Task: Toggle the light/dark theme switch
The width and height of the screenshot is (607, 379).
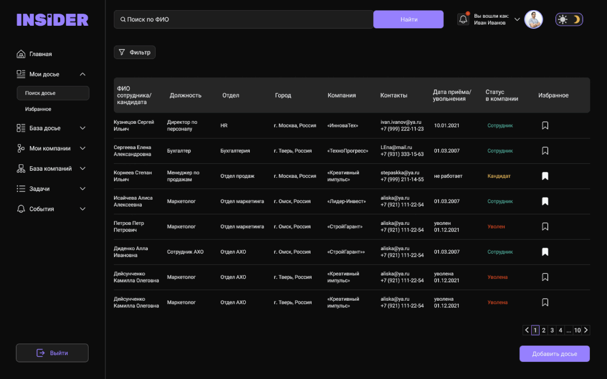Action: 569,20
